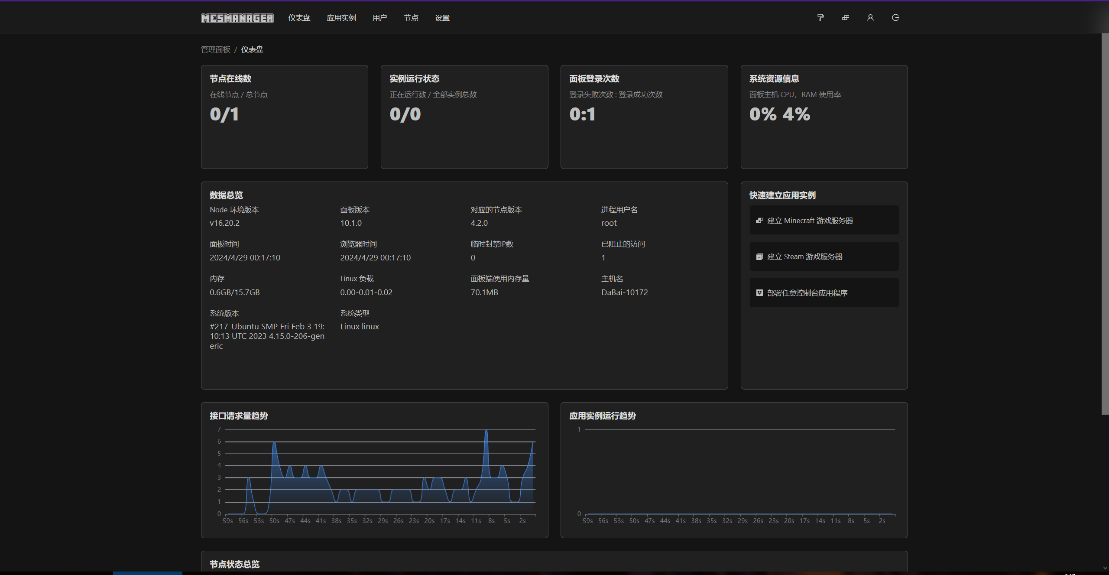Image resolution: width=1109 pixels, height=575 pixels.
Task: Open the 用户 menu
Action: point(379,18)
